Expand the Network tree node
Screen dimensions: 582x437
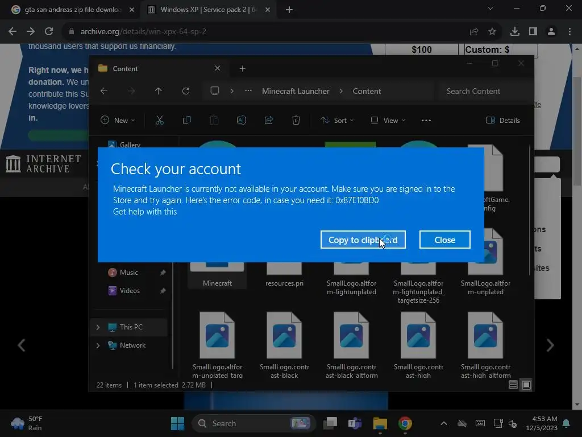tap(98, 345)
